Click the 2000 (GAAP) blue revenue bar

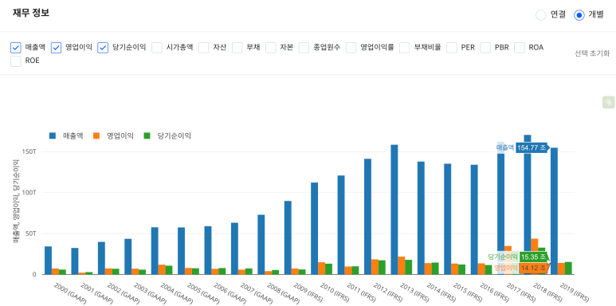click(48, 260)
